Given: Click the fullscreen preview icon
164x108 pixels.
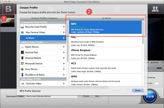Looking at the screenshot, I should [x=162, y=62].
